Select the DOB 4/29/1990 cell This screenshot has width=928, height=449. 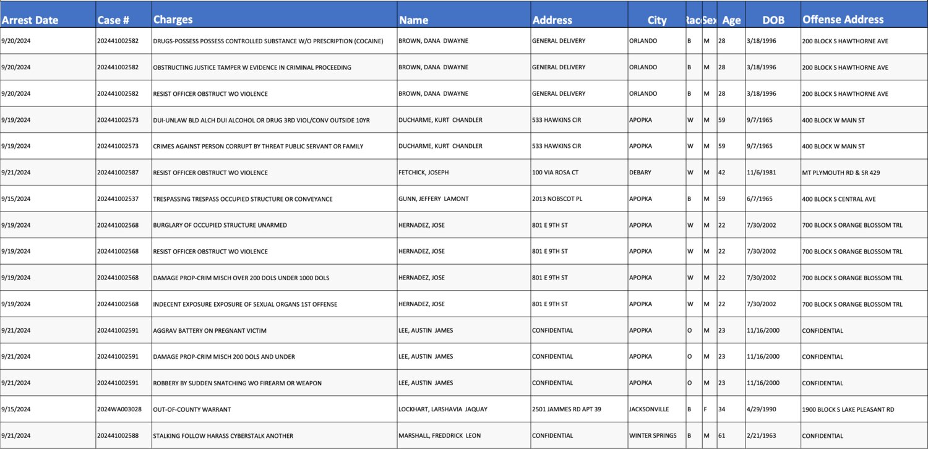773,409
